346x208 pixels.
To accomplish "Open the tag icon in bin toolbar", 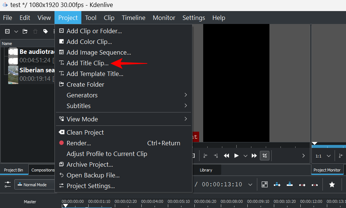I will click(x=46, y=31).
